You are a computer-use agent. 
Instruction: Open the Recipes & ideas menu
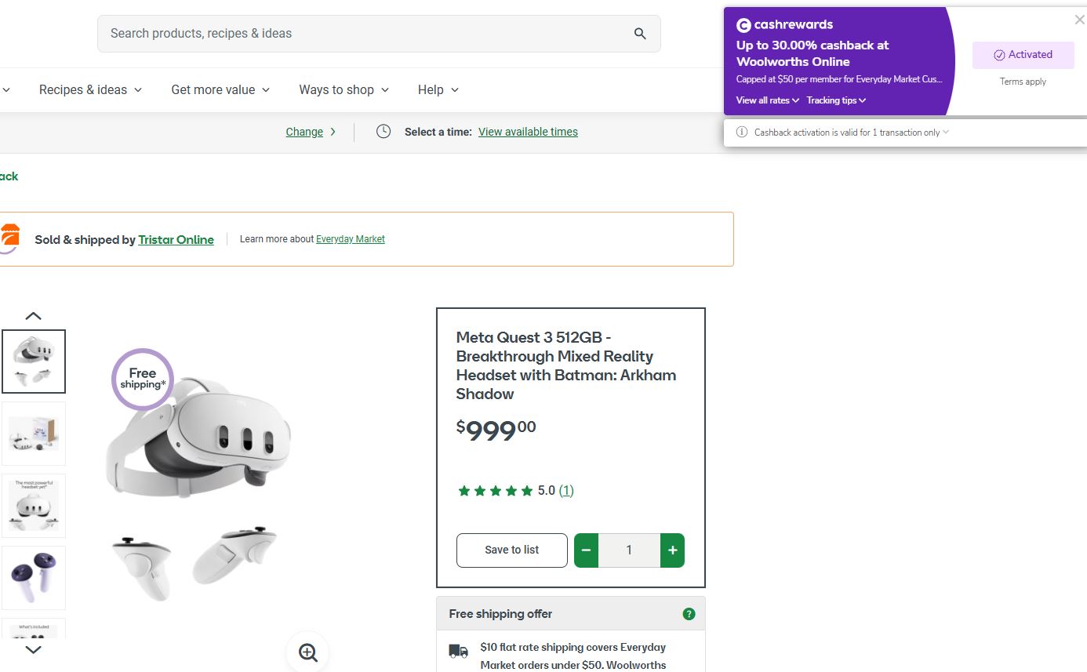[91, 89]
